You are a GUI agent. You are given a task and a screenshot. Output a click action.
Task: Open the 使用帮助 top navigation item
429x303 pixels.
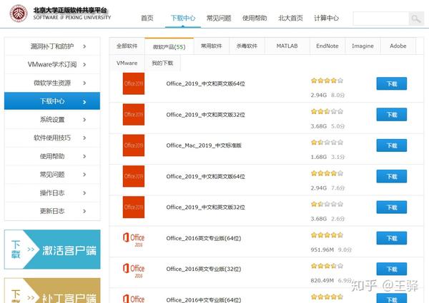(x=255, y=18)
